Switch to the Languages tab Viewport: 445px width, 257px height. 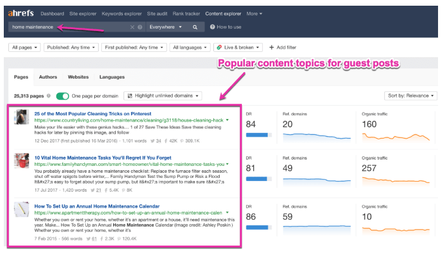tap(112, 77)
